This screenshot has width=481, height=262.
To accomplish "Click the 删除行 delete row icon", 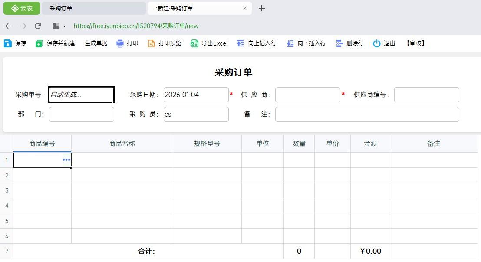I will click(339, 43).
